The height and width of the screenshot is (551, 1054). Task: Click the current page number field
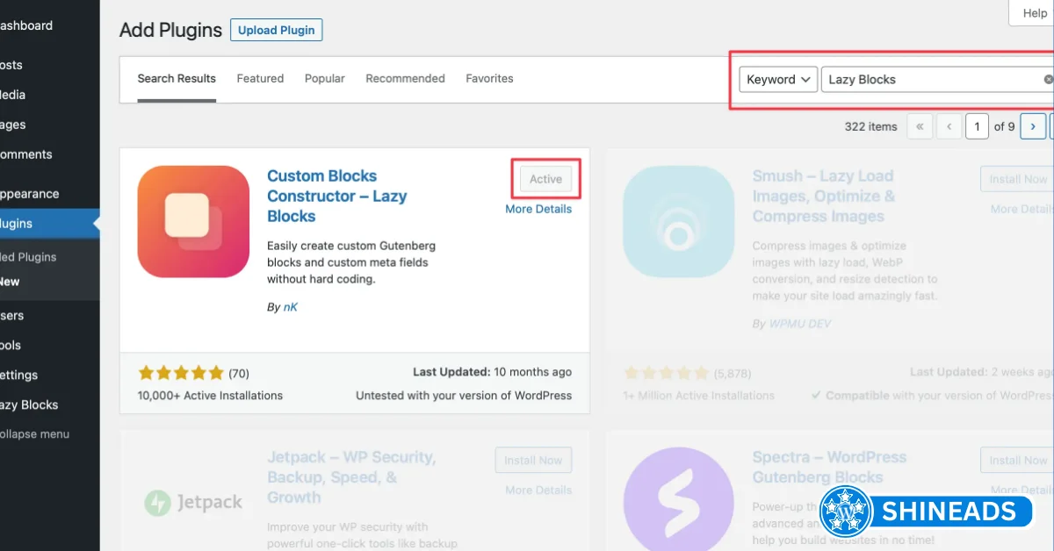tap(977, 126)
